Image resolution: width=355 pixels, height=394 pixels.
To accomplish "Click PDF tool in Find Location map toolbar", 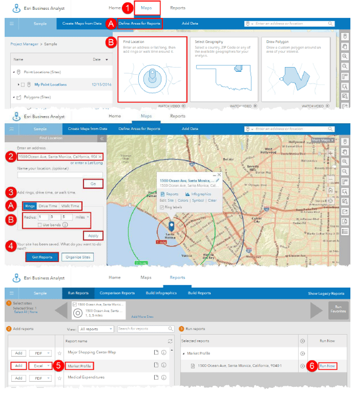I will coord(345,221).
